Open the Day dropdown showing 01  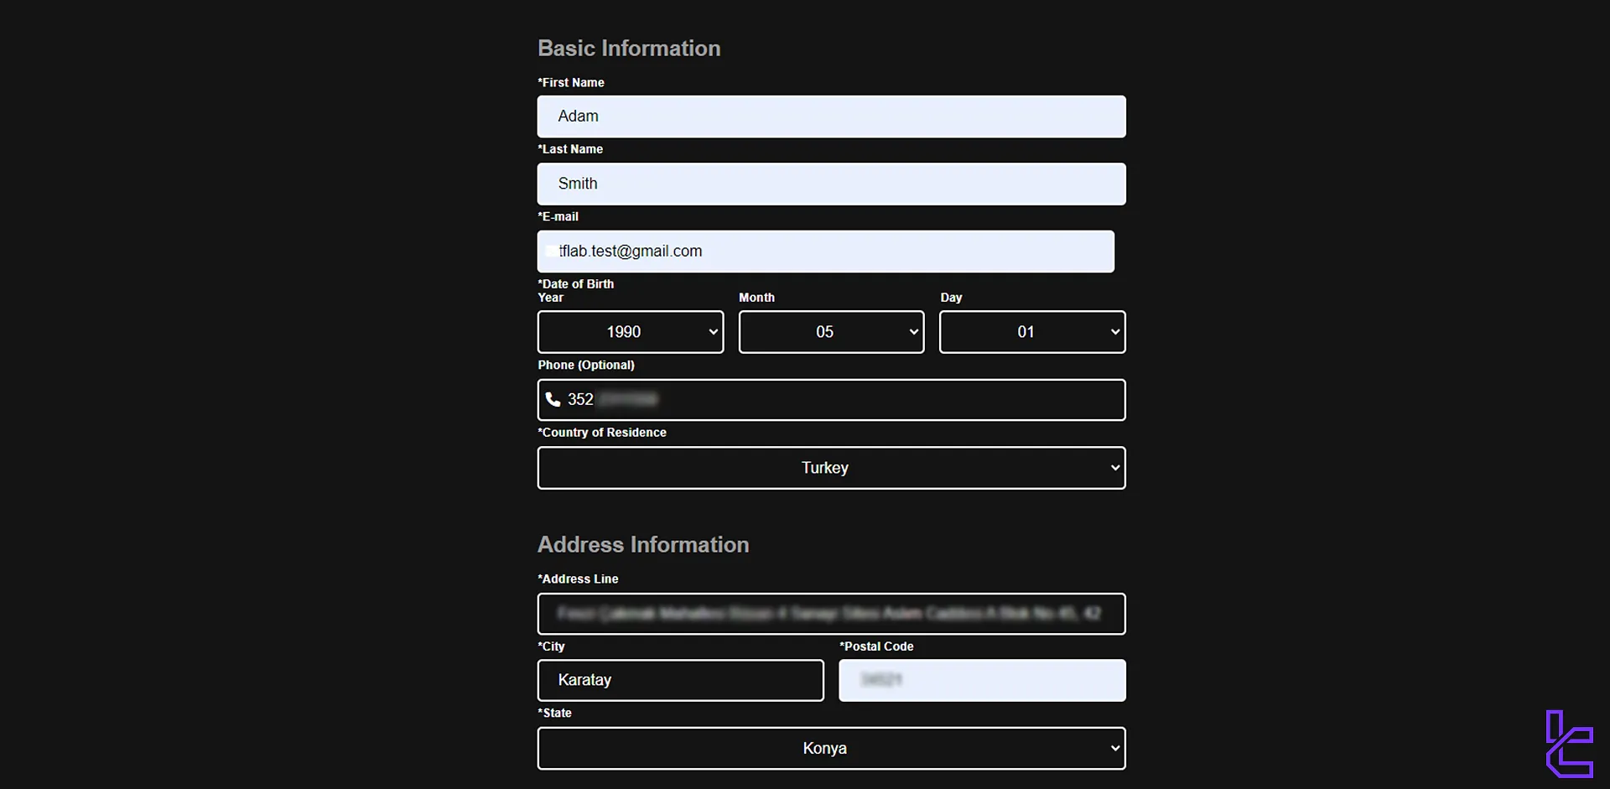pyautogui.click(x=1031, y=332)
